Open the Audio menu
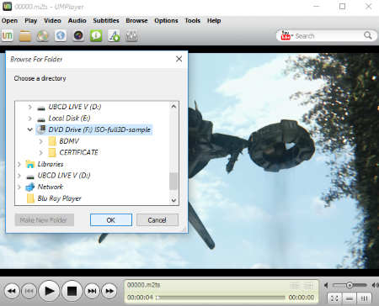Viewport: 379px width, 306px height. 77,21
